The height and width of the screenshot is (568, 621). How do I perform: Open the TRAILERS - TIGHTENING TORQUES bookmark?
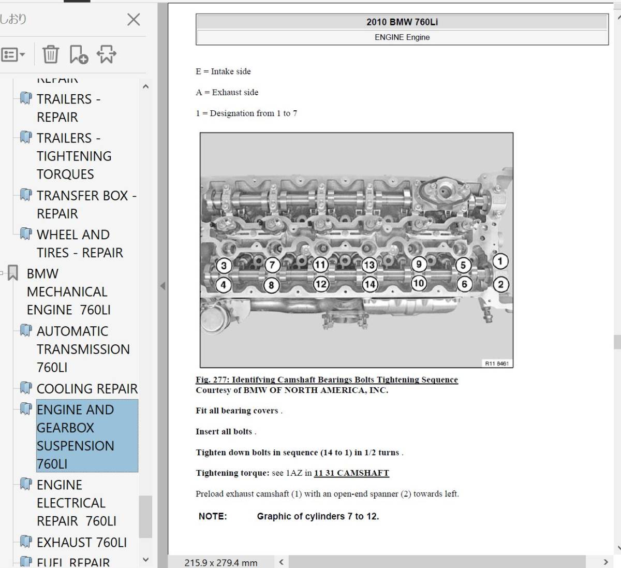[74, 156]
